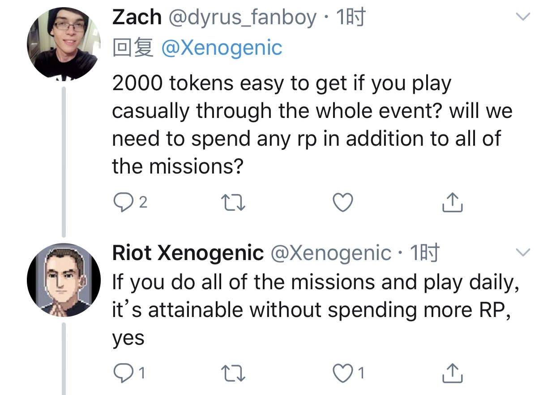Like Riot Xenogenic's reply

[343, 373]
